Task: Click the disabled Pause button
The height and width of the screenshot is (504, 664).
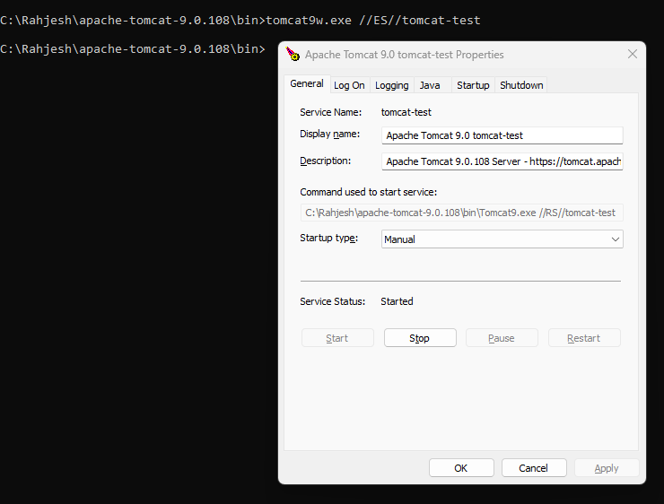Action: pos(502,338)
